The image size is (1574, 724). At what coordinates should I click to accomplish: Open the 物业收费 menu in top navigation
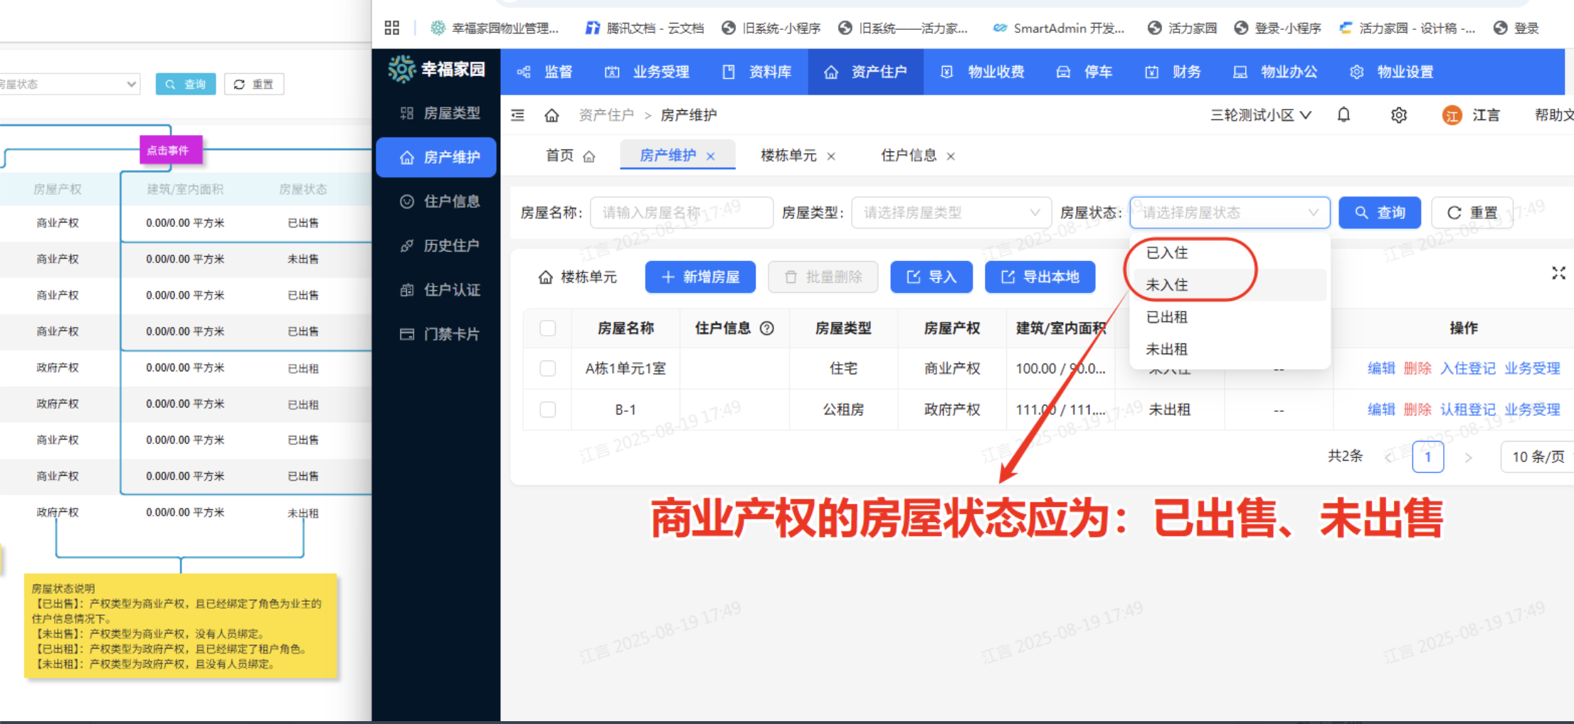[x=995, y=71]
